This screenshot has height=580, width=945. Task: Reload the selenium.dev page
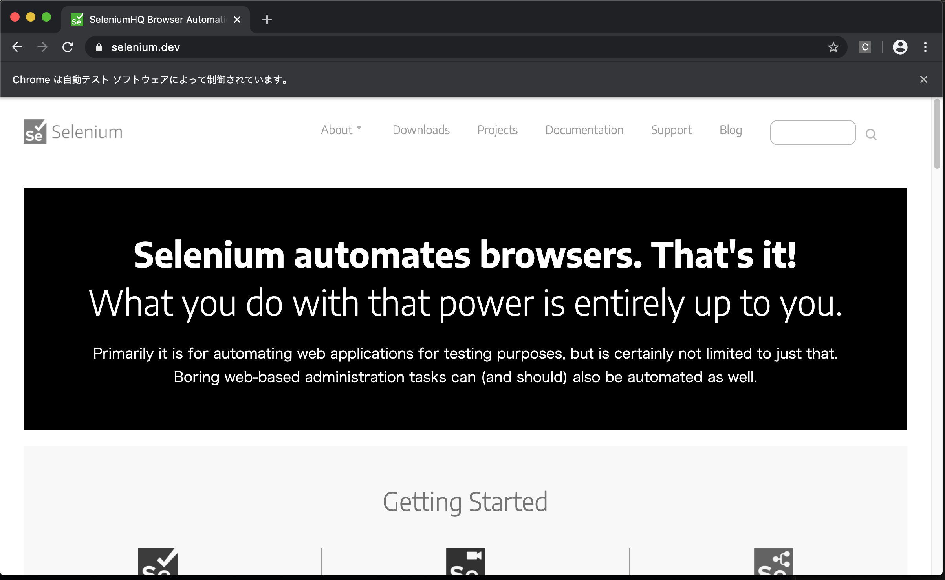68,47
